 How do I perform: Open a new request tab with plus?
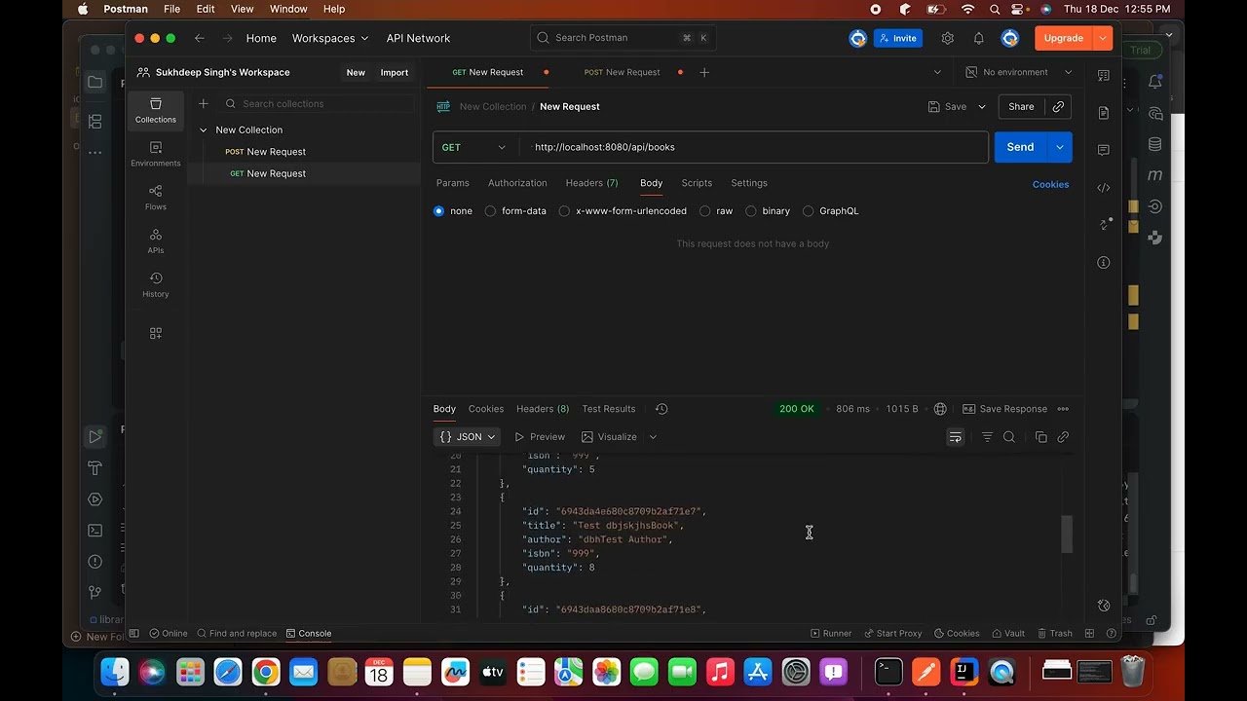(x=704, y=72)
